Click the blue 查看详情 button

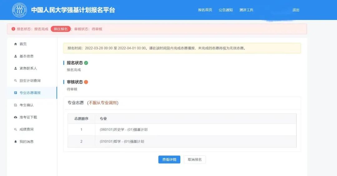[169, 159]
